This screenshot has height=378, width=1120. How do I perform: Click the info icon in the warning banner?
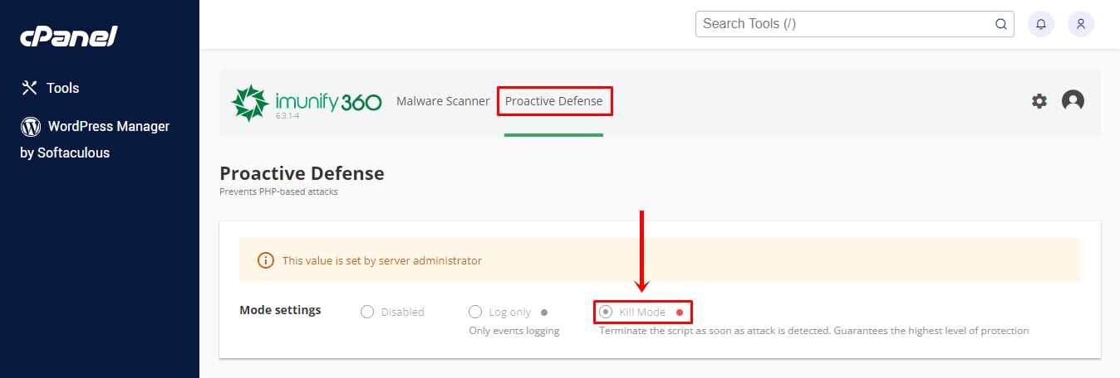point(266,260)
